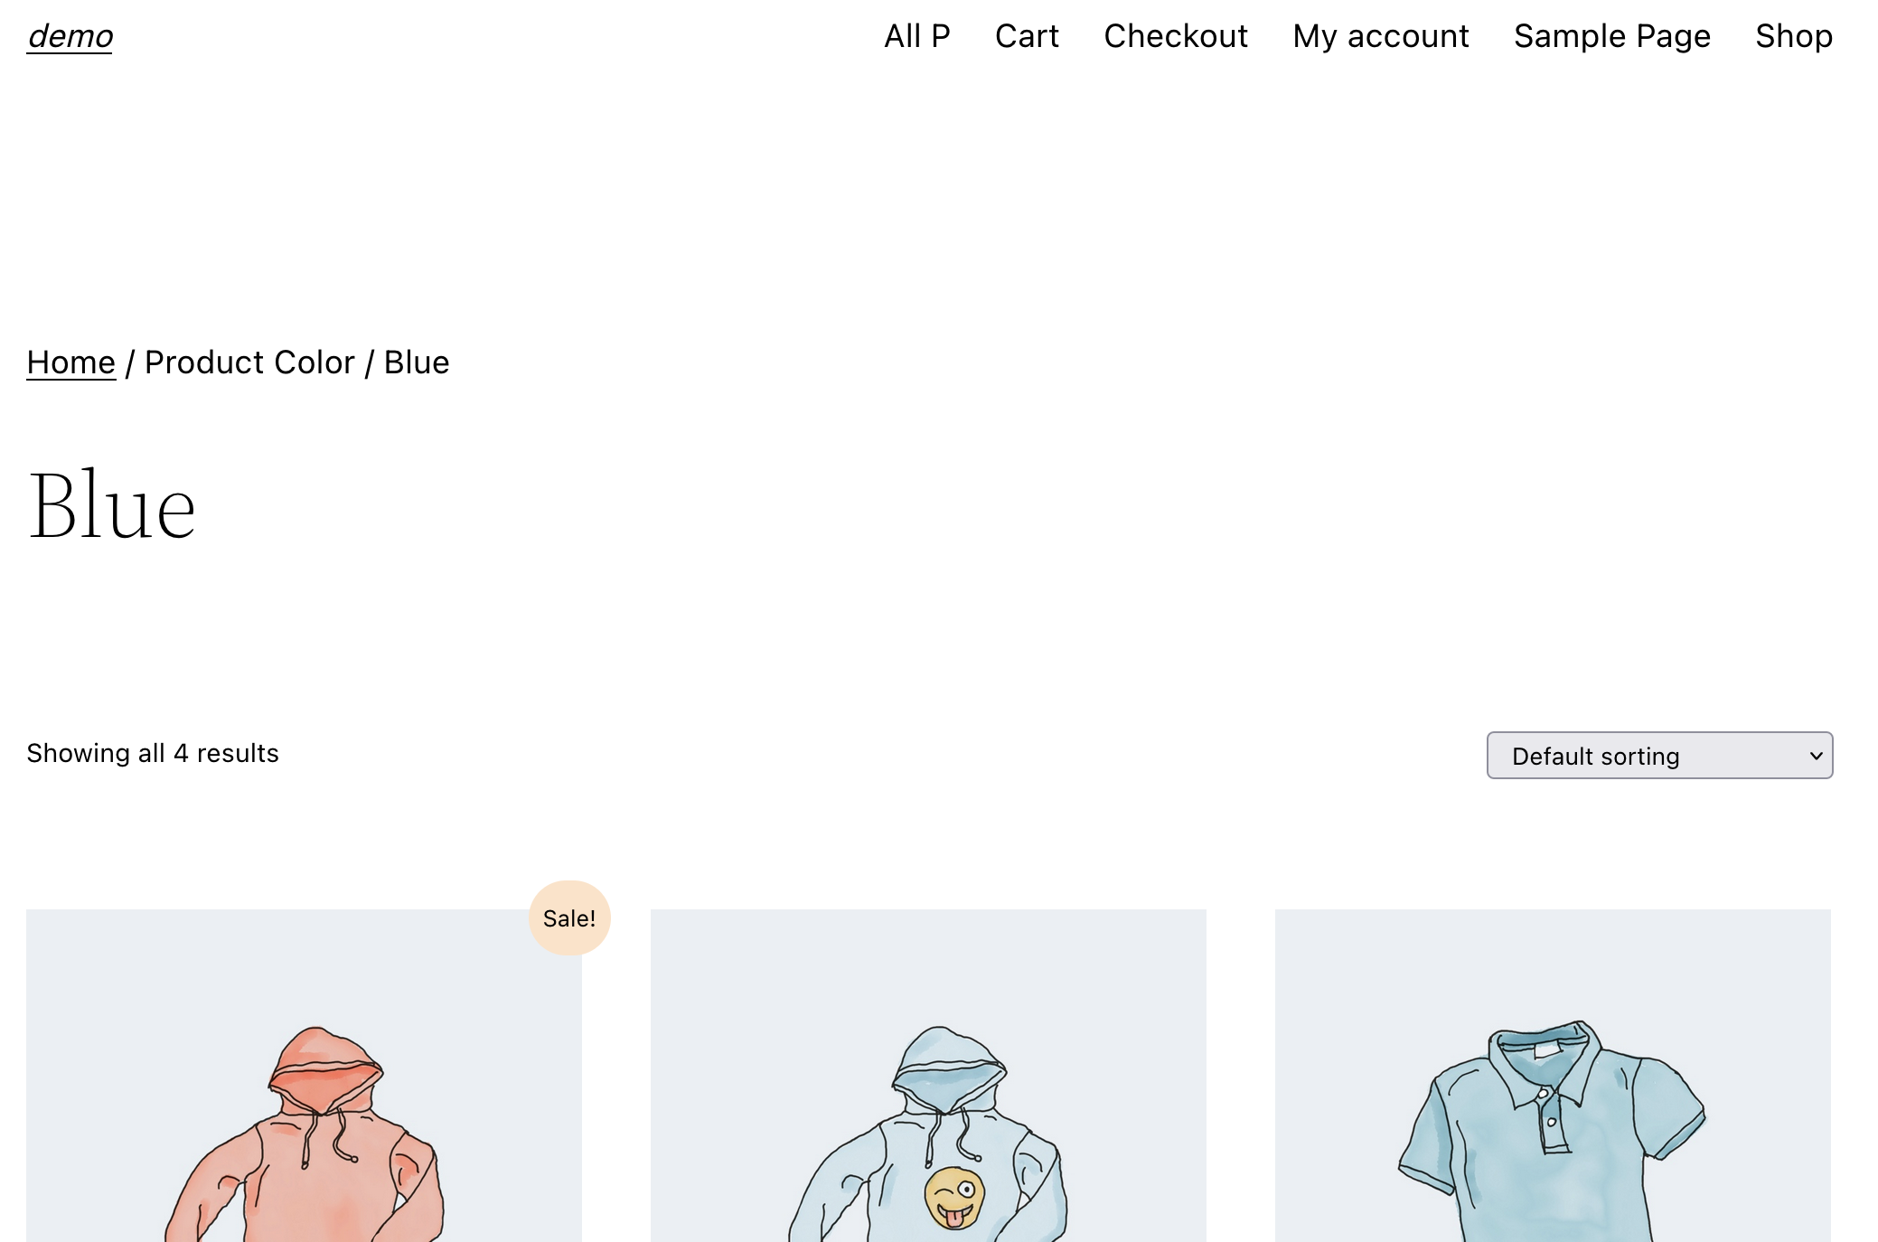Open the demo site title link
This screenshot has width=1878, height=1242.
tap(70, 36)
